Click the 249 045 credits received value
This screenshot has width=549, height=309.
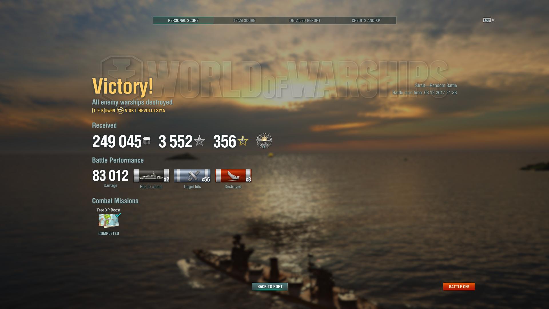[117, 141]
